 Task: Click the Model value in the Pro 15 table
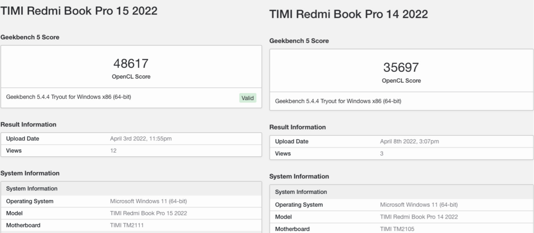[x=149, y=213]
